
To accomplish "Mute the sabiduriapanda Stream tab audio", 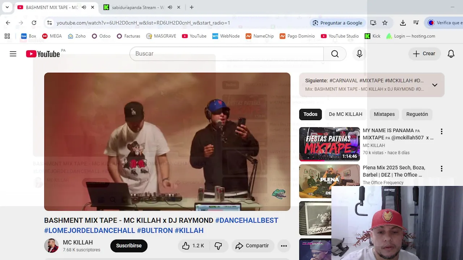I will click(170, 7).
